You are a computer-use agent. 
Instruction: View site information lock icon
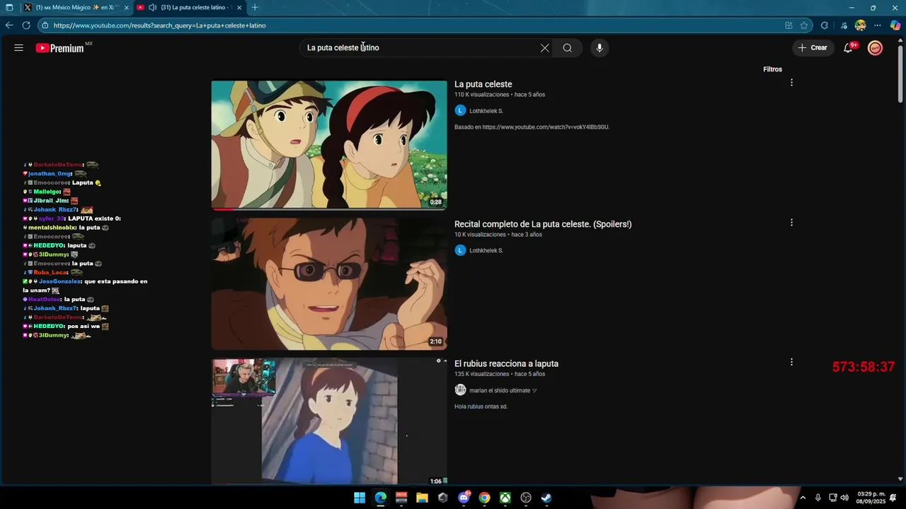[45, 25]
